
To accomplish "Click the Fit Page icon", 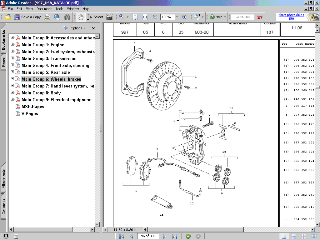I will pyautogui.click(x=135, y=17).
